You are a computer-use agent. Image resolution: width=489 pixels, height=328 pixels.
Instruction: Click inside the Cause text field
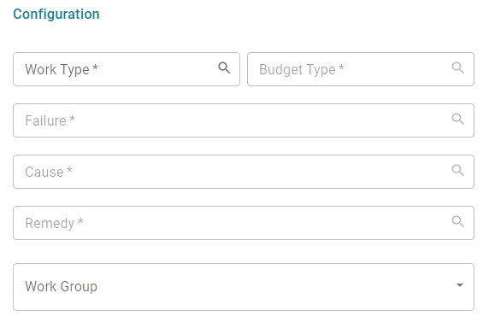point(244,172)
